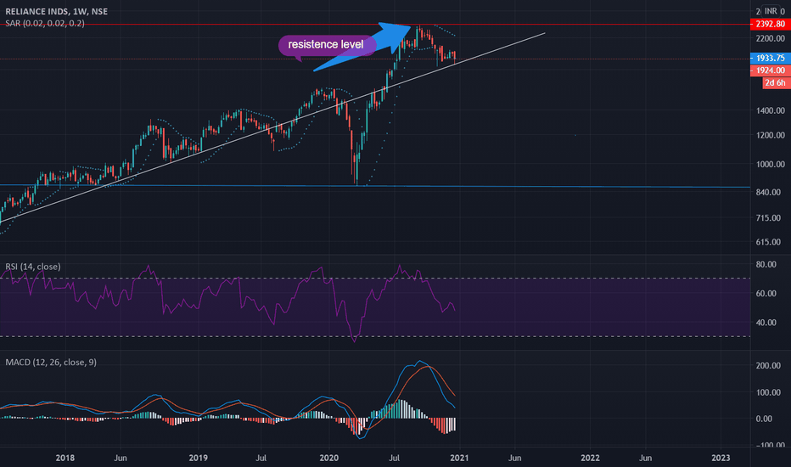
Task: Click the 1933.75 blue price label
Action: tap(771, 58)
